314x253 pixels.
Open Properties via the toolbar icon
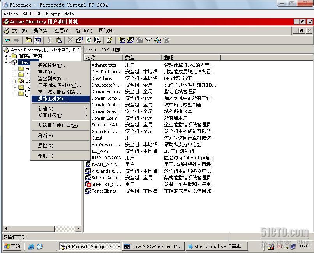pos(79,40)
